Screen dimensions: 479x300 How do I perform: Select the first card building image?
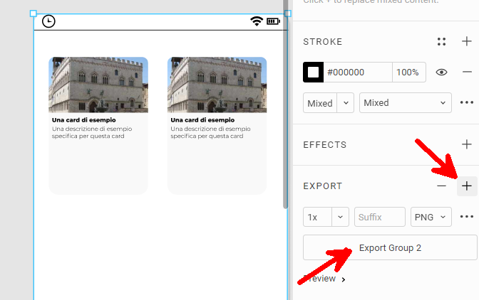click(98, 85)
